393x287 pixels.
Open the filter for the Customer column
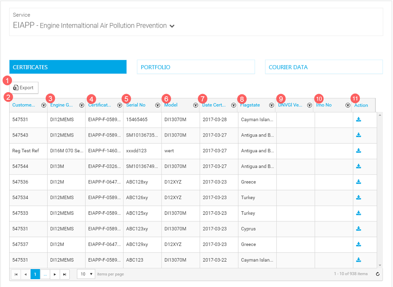tap(43, 105)
